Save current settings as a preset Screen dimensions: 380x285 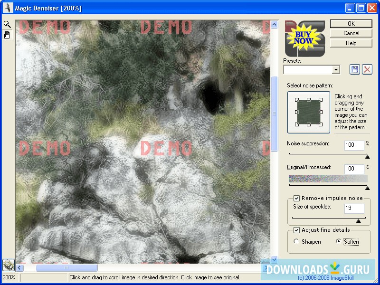(x=354, y=69)
